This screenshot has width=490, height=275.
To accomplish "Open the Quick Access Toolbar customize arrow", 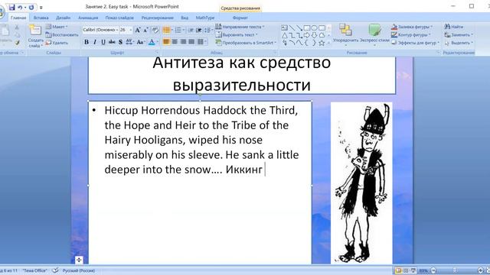I will (x=41, y=8).
